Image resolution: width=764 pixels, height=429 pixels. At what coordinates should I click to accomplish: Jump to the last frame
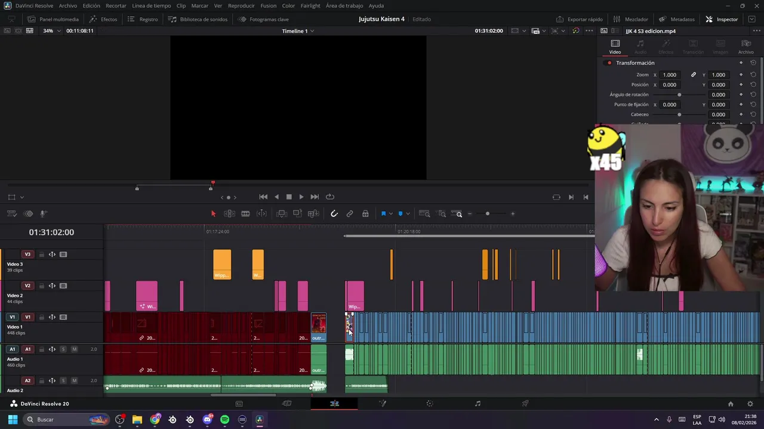click(315, 197)
